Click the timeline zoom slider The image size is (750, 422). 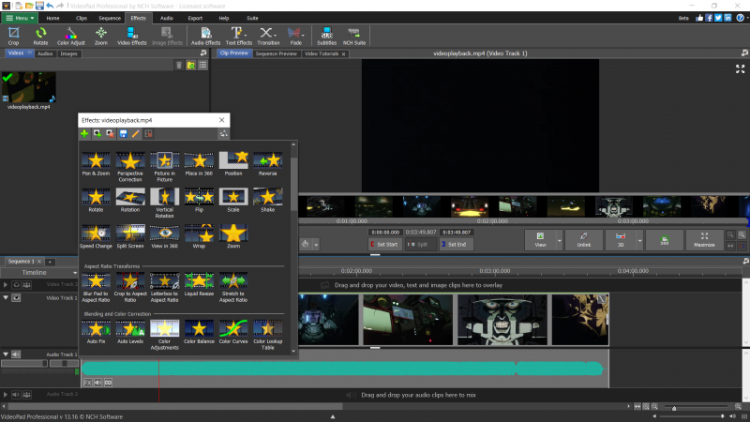click(672, 408)
